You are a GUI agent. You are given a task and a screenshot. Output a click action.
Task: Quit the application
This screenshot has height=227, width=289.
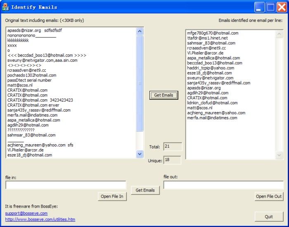tap(269, 217)
